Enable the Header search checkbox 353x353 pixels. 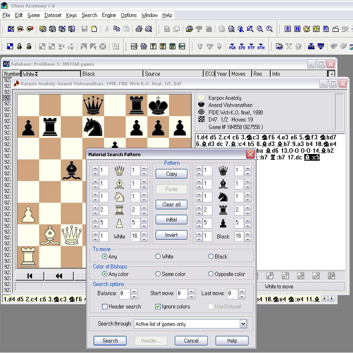(105, 307)
